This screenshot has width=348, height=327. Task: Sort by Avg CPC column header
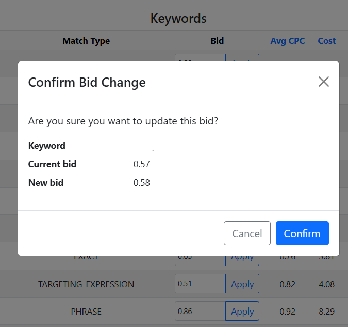coord(288,41)
